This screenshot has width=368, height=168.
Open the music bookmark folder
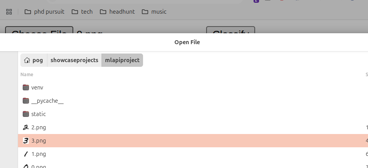pos(154,12)
